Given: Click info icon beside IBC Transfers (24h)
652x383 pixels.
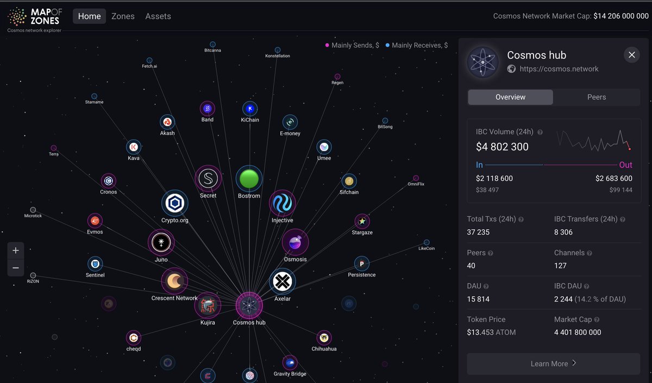Looking at the screenshot, I should tap(623, 219).
